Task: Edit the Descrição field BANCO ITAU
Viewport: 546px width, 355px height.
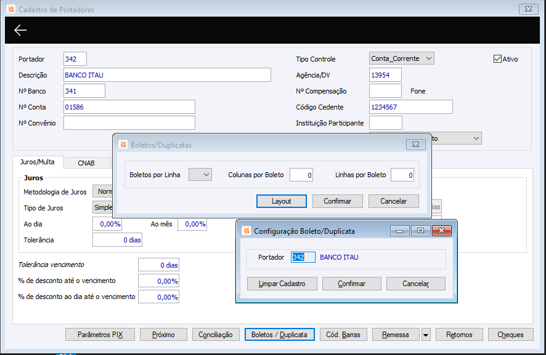Action: pyautogui.click(x=167, y=75)
